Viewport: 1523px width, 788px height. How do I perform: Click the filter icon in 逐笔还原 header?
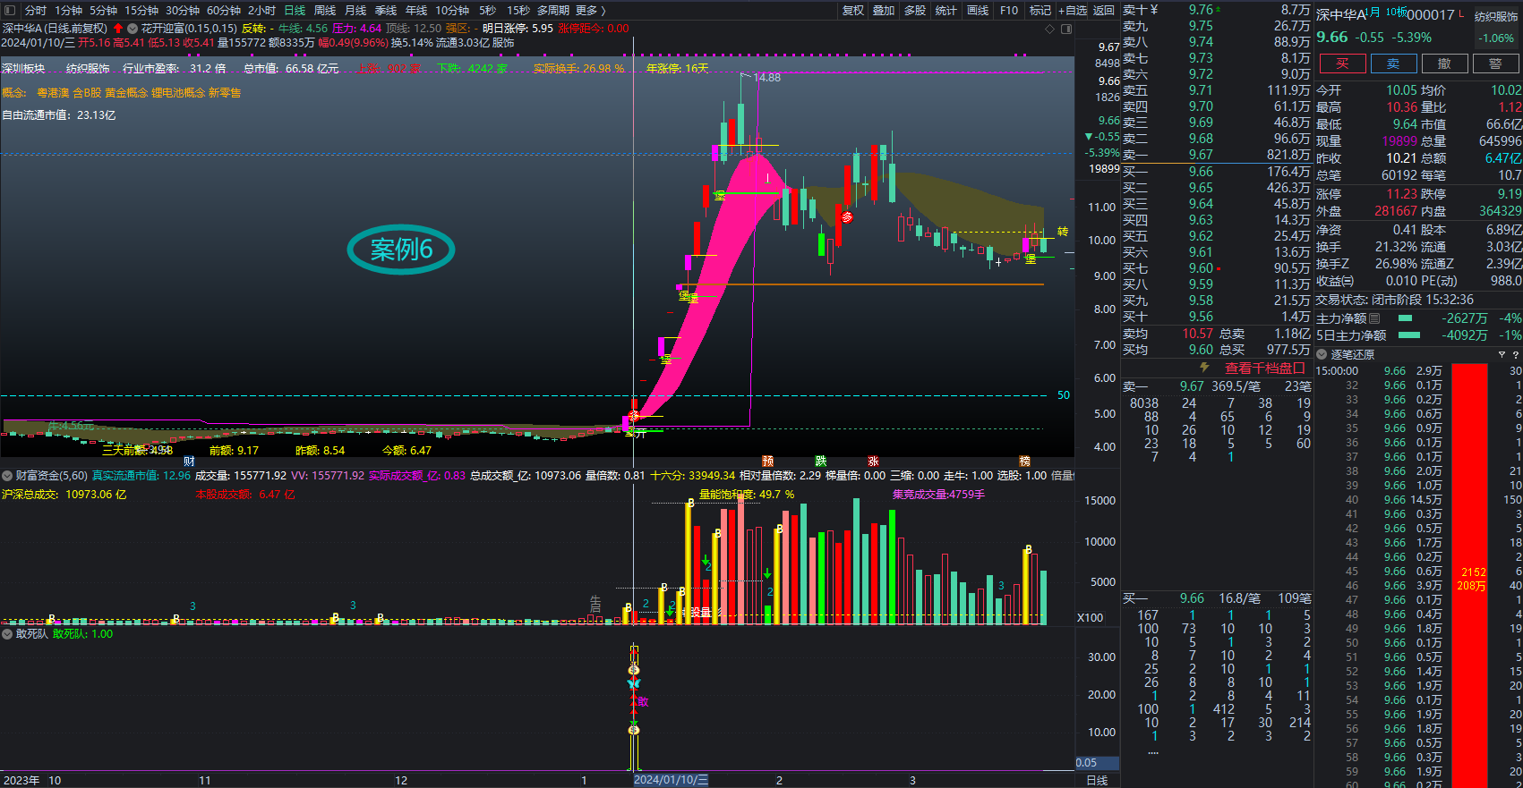coord(1502,355)
